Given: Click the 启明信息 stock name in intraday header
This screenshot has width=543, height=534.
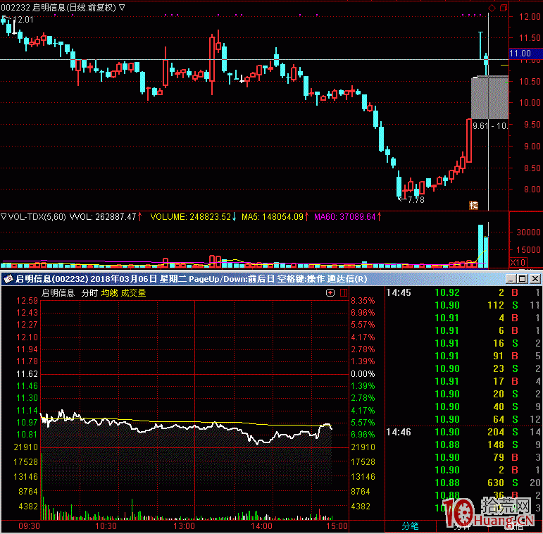Looking at the screenshot, I should pyautogui.click(x=58, y=292).
